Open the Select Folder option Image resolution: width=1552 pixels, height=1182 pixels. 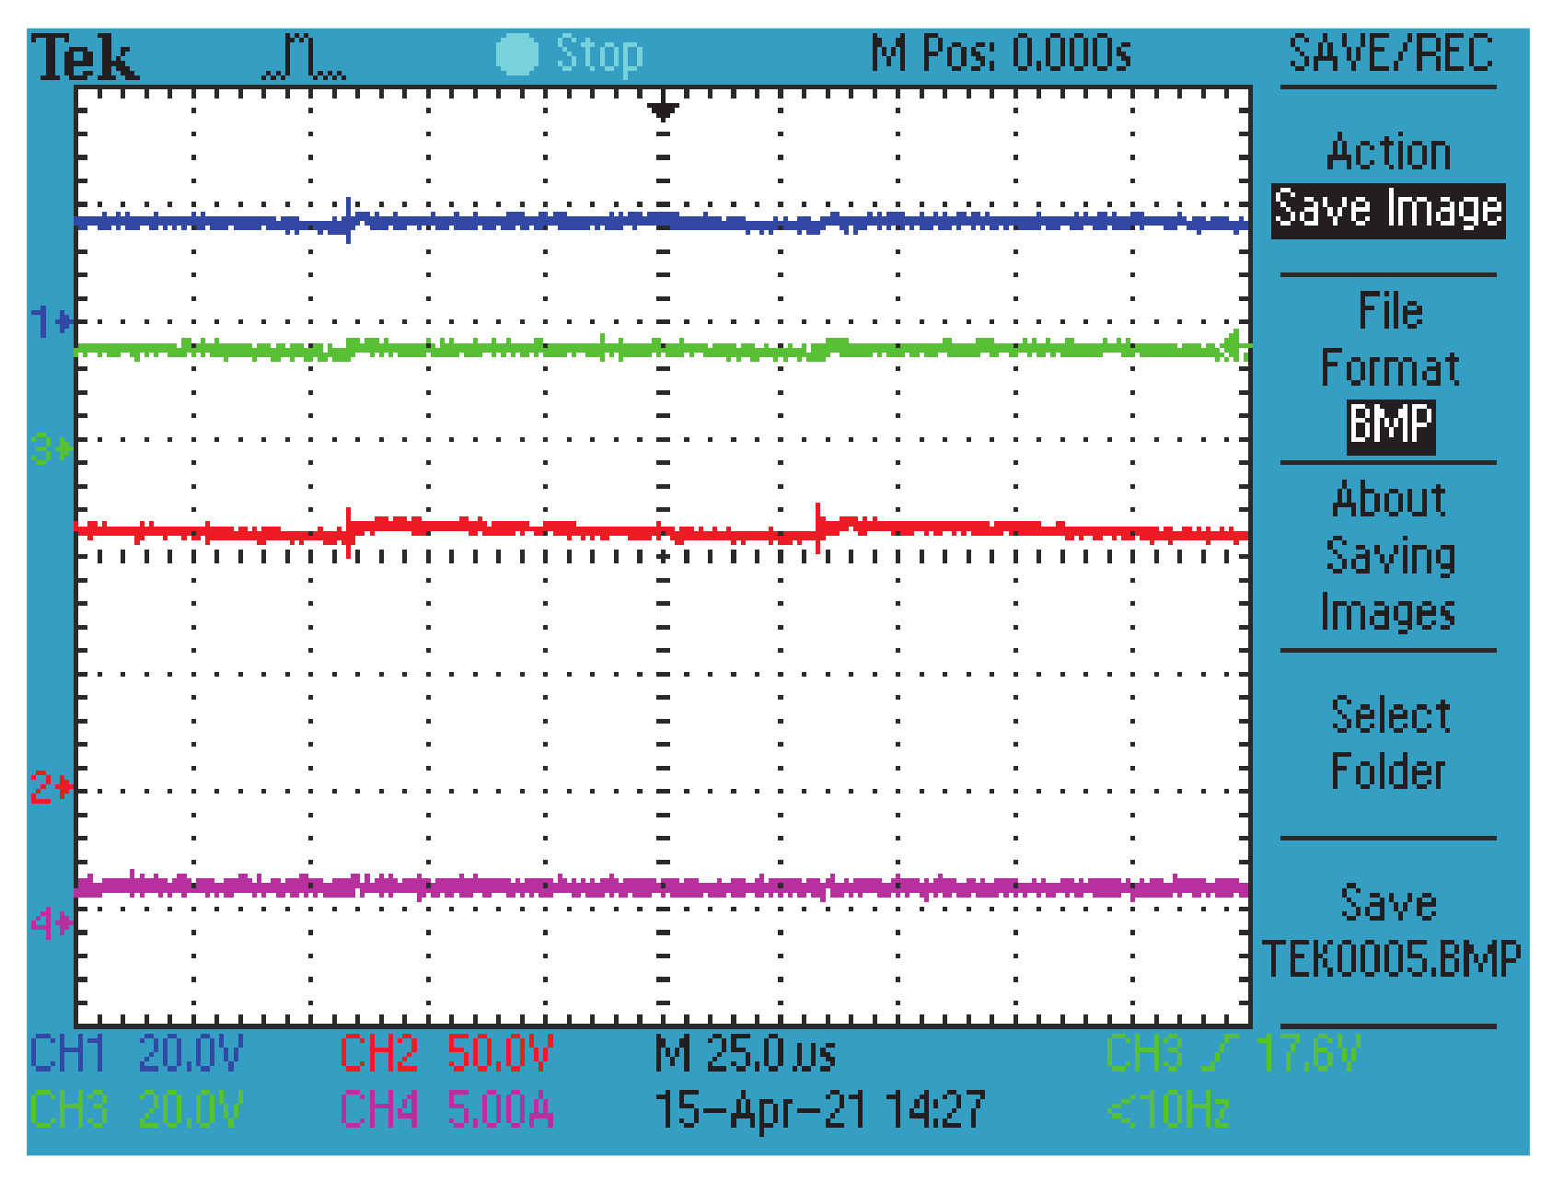[1391, 744]
